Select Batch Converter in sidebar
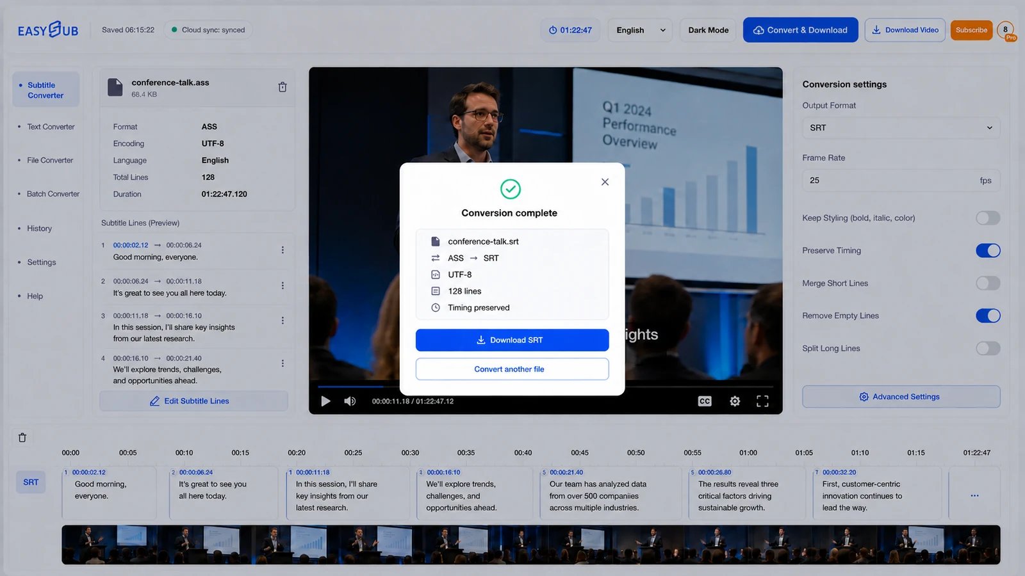 click(53, 194)
